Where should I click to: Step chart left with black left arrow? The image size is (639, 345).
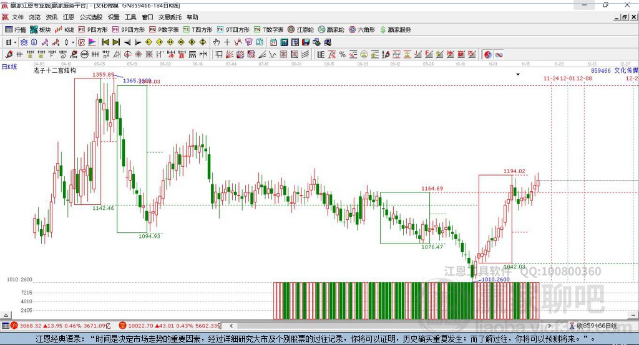[127, 42]
